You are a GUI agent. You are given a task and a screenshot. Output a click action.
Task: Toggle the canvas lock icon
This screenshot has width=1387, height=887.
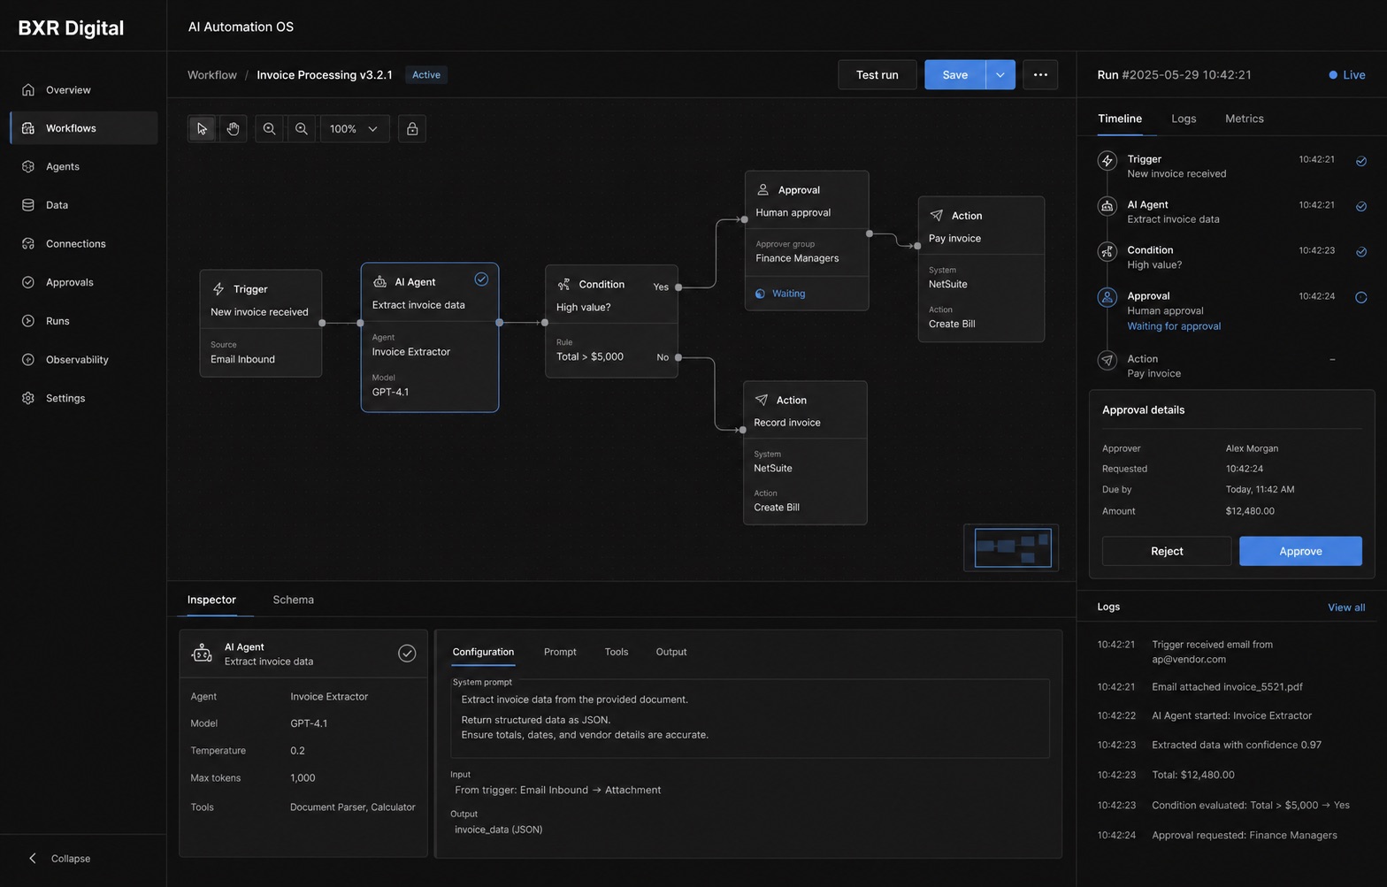[x=412, y=129]
